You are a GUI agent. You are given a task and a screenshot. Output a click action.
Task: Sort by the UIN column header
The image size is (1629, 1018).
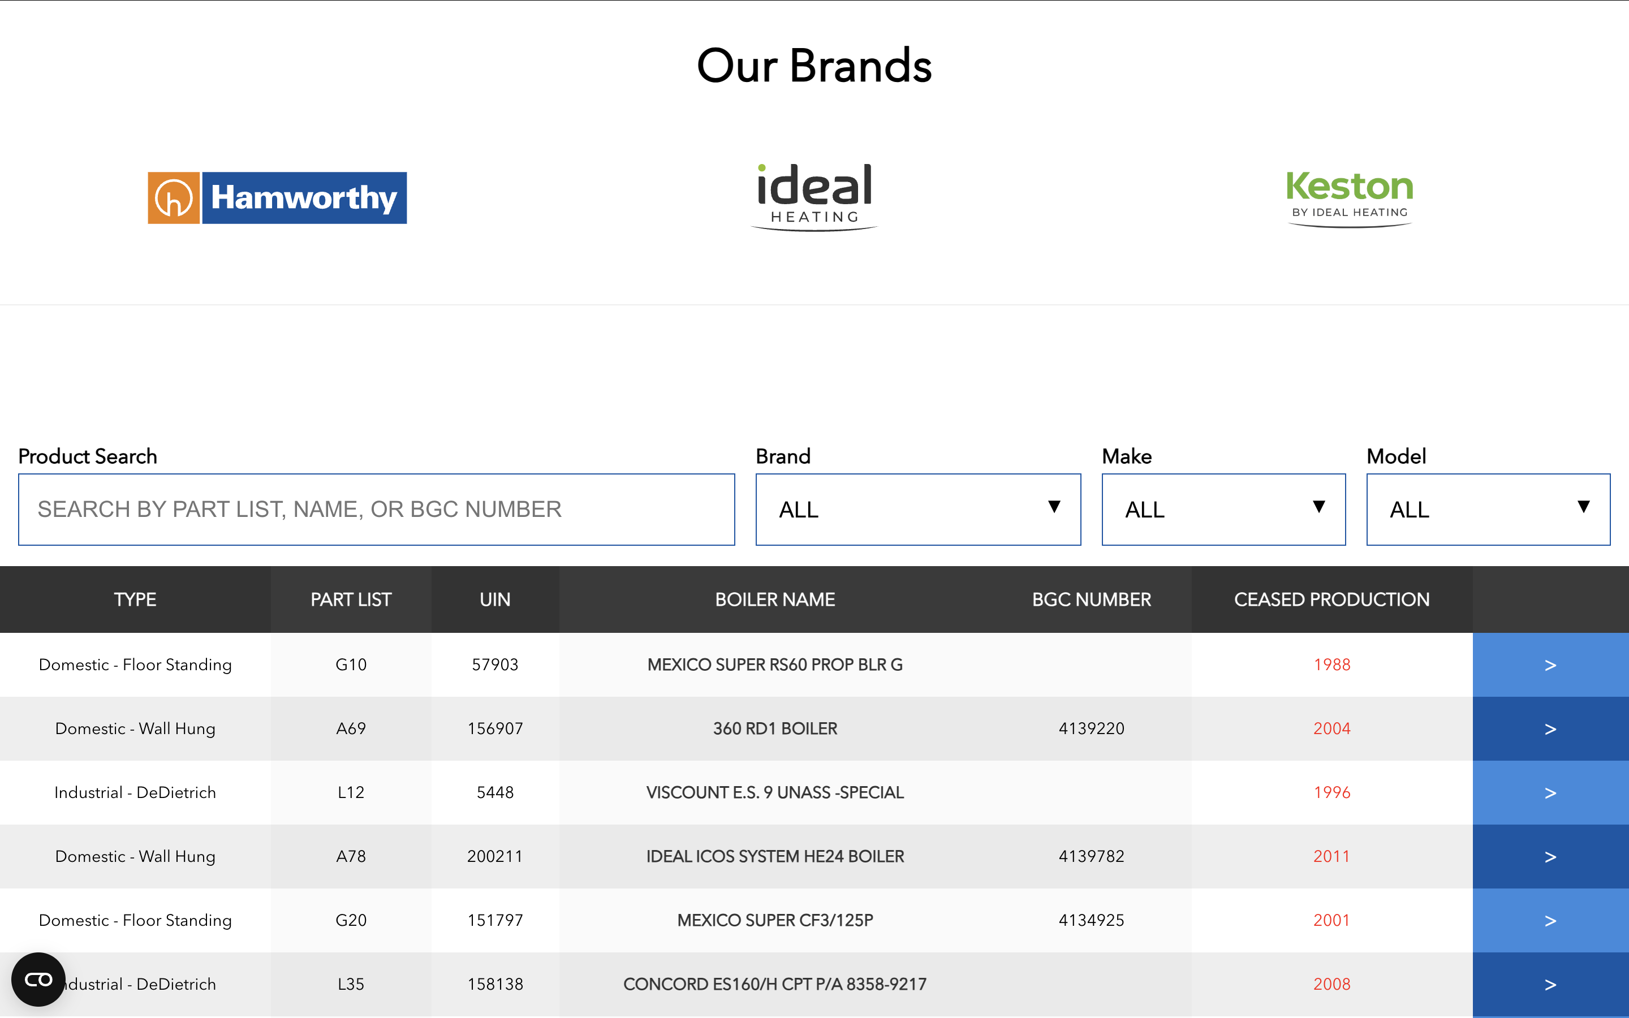tap(495, 599)
